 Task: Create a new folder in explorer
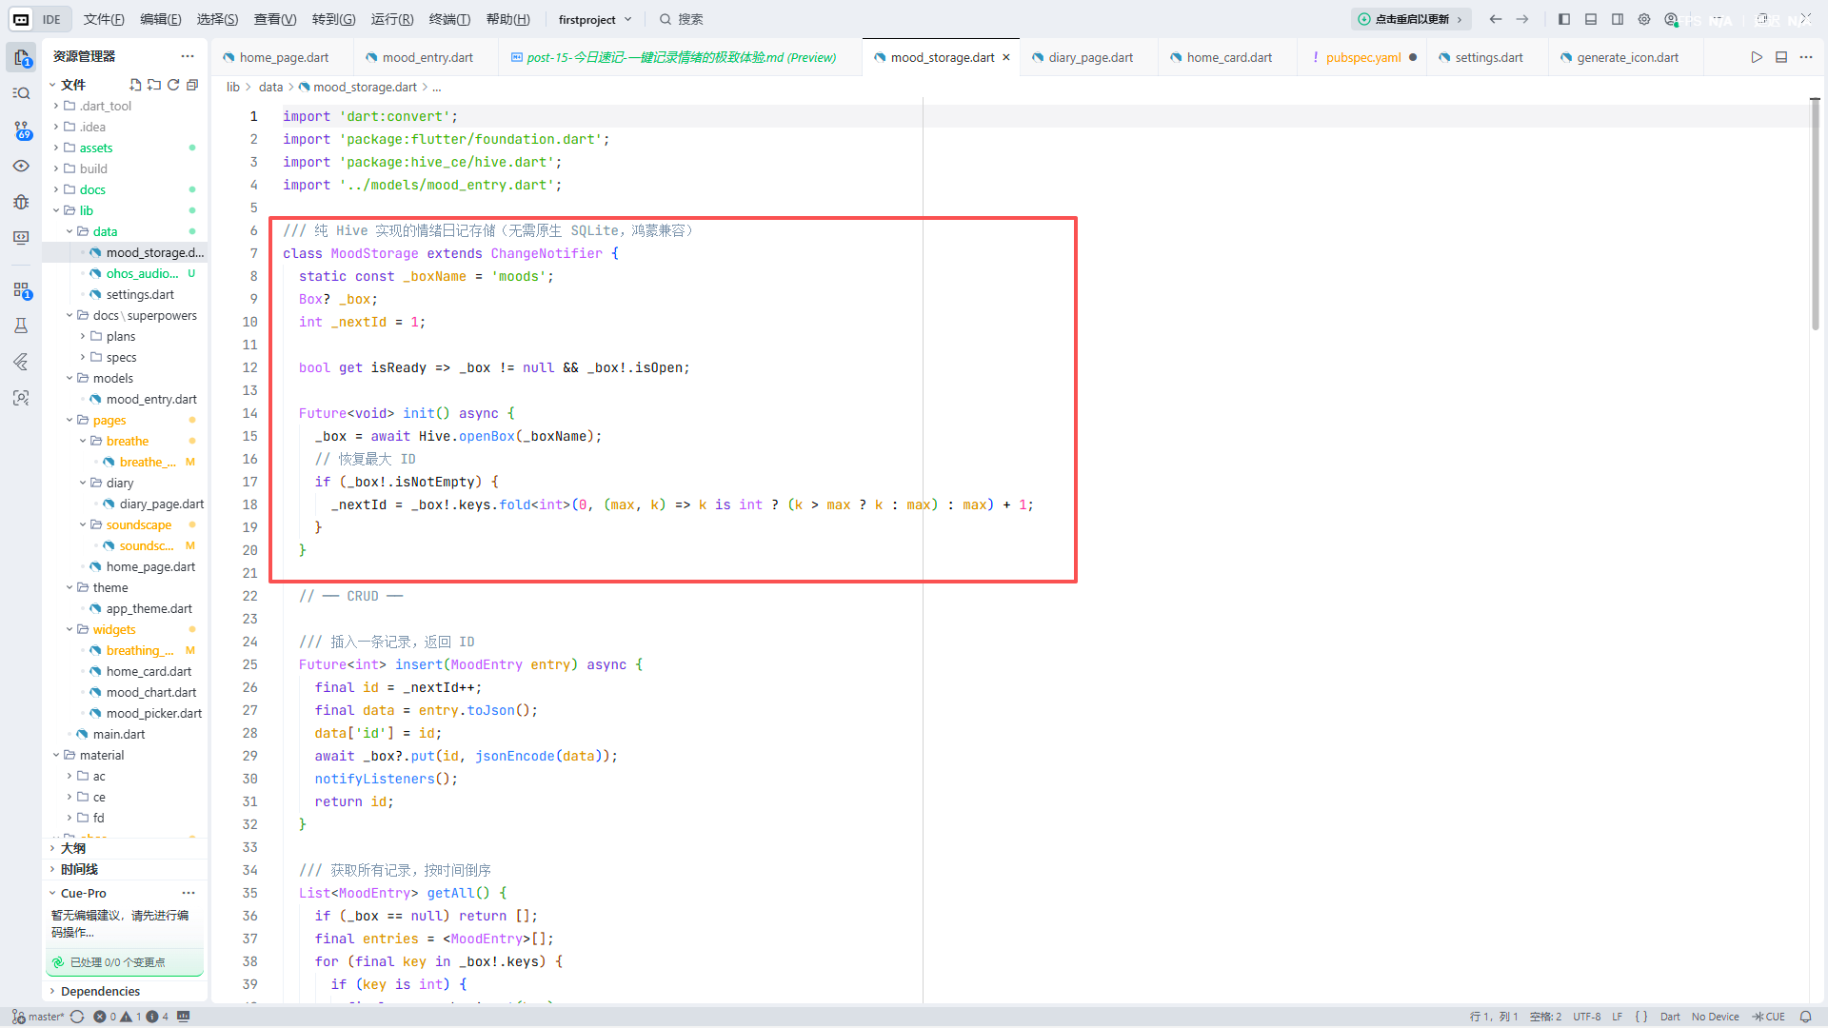[154, 85]
